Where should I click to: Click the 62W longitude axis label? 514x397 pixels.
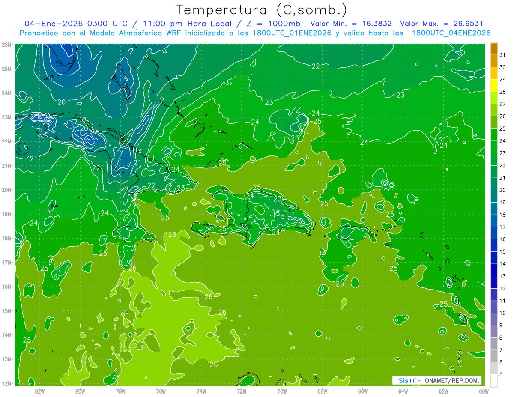point(443,391)
